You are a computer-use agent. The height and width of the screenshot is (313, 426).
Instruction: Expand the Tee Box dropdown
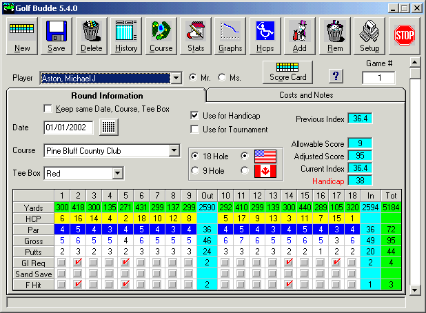pyautogui.click(x=118, y=173)
